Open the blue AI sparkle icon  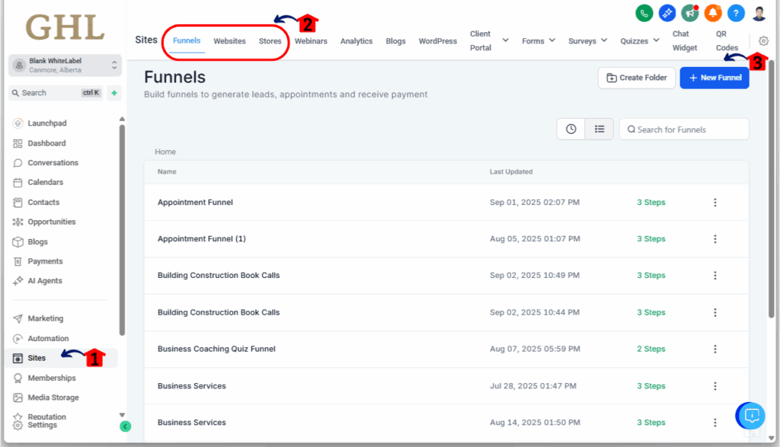[x=667, y=14]
